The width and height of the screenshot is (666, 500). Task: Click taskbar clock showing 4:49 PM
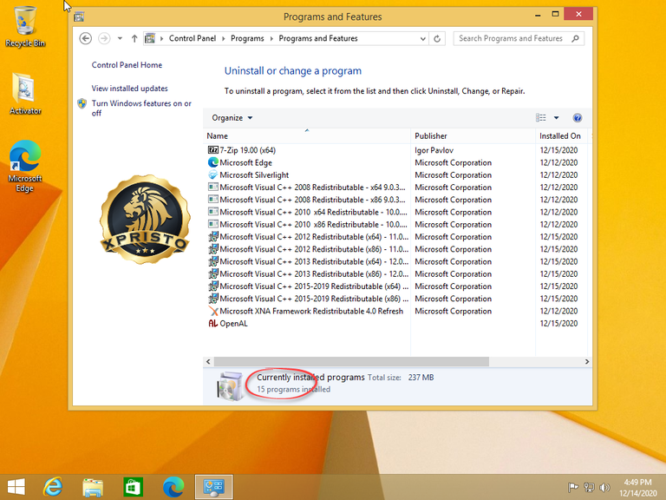[x=638, y=487]
